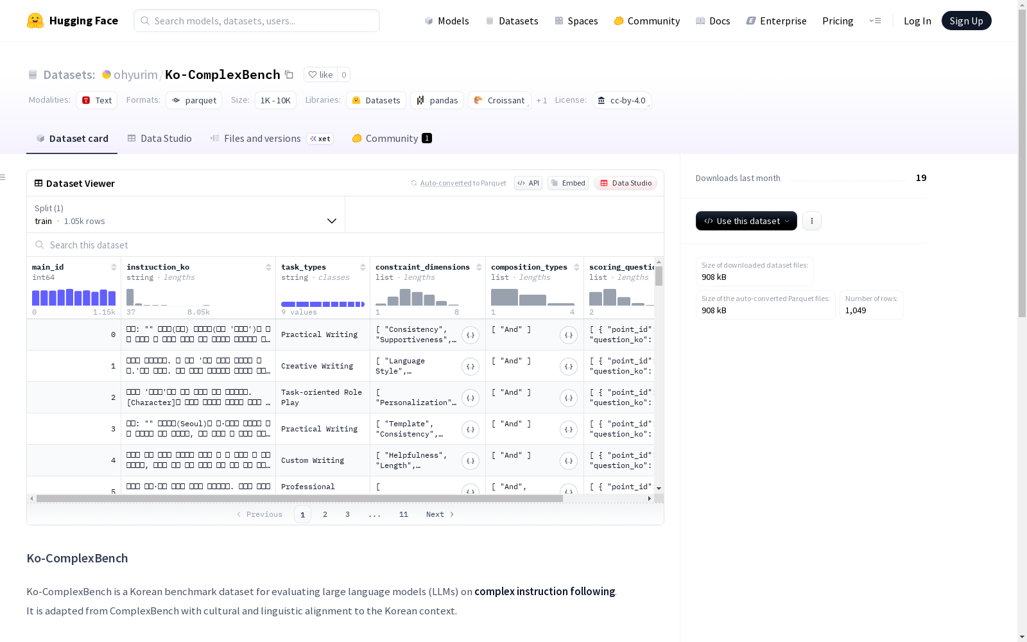1027x642 pixels.
Task: Select the Text modality tag
Action: (x=97, y=100)
